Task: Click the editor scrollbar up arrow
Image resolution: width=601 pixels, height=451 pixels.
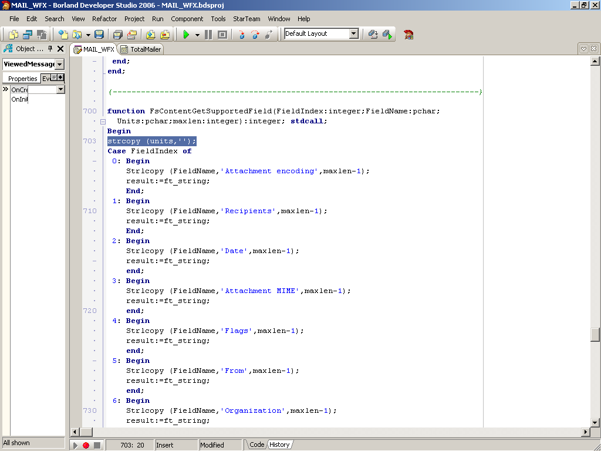Action: (595, 61)
